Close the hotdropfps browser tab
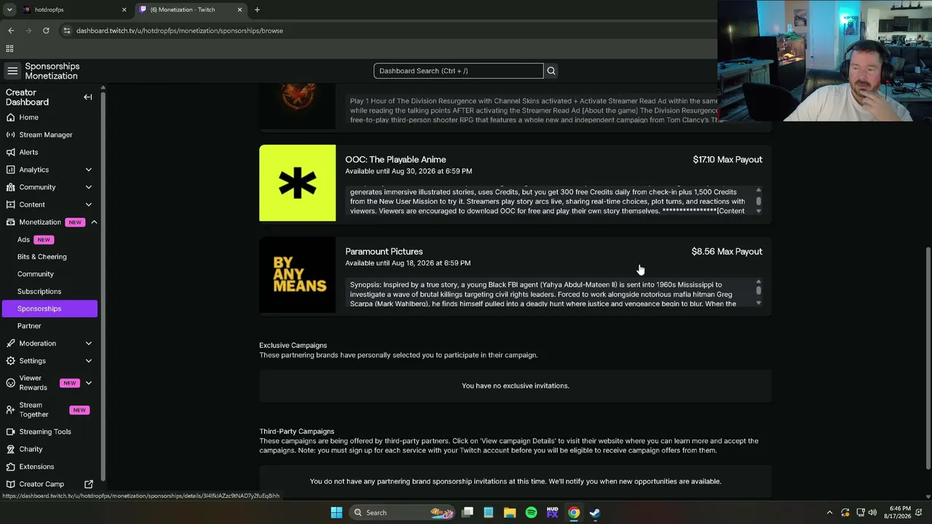This screenshot has width=932, height=524. [x=124, y=9]
